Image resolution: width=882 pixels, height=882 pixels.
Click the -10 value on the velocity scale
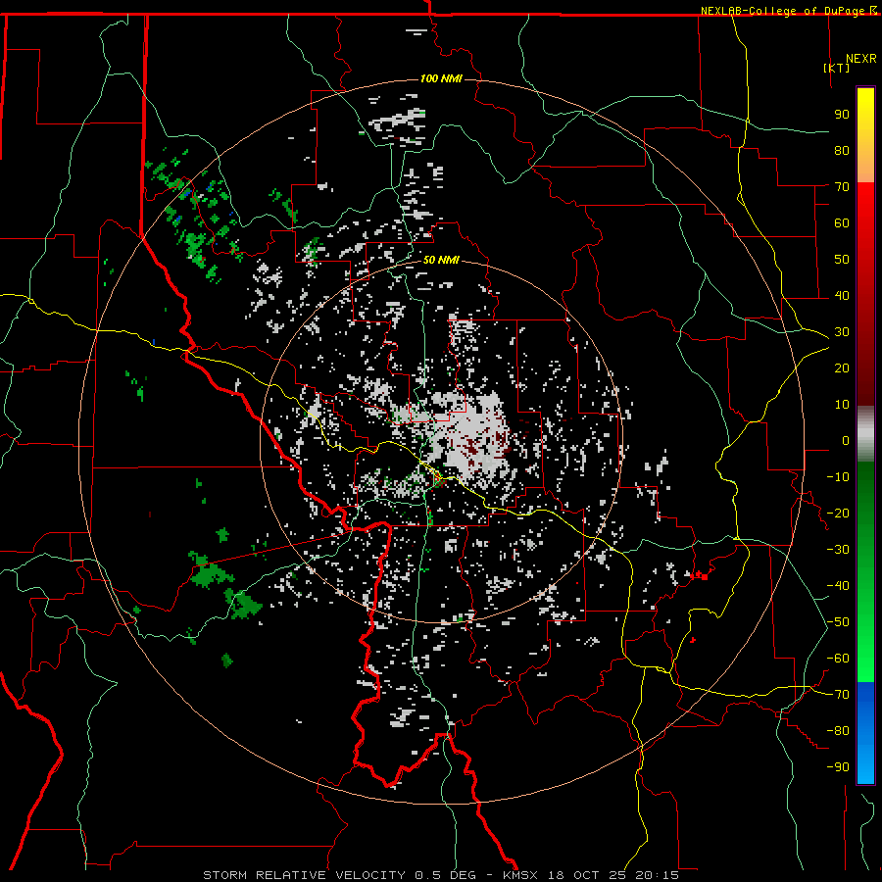click(x=838, y=477)
